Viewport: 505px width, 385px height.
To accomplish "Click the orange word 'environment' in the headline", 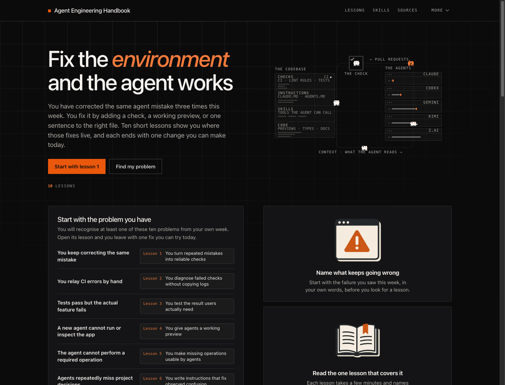I will pyautogui.click(x=170, y=59).
